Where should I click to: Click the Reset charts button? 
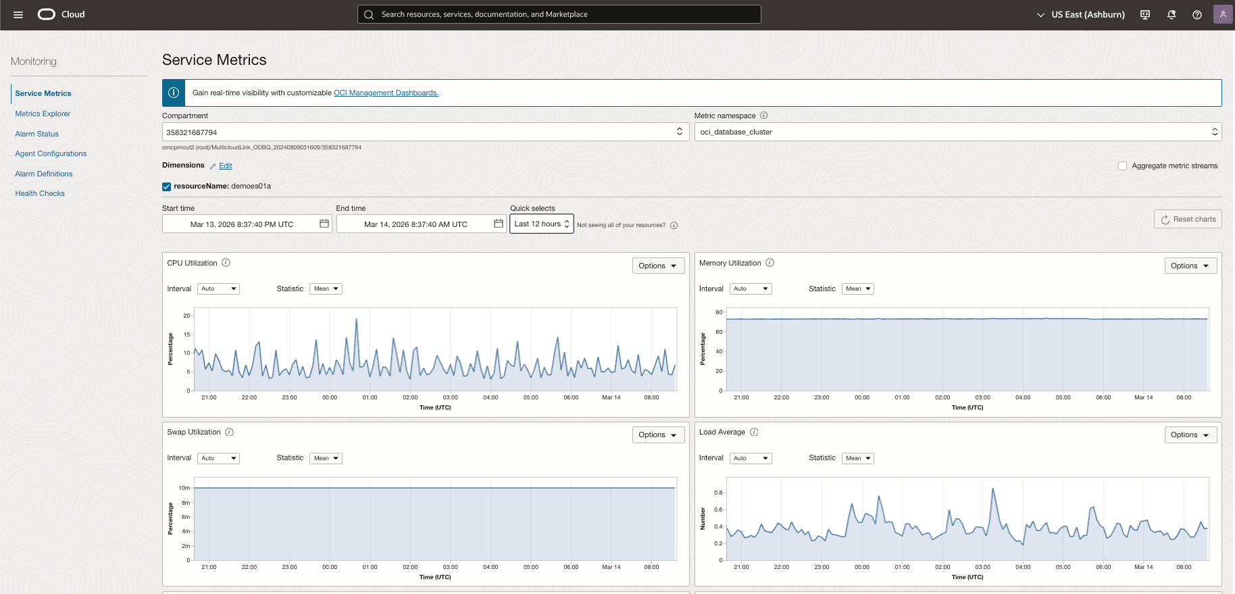(x=1188, y=219)
